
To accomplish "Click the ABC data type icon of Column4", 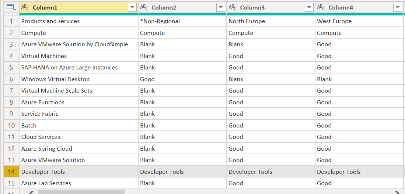I will tap(321, 8).
